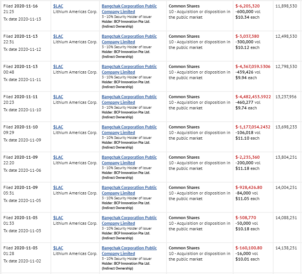302x274 pixels.
Task: Open Bangchak Corporation link with balance 11,898,530
Action: click(129, 9)
